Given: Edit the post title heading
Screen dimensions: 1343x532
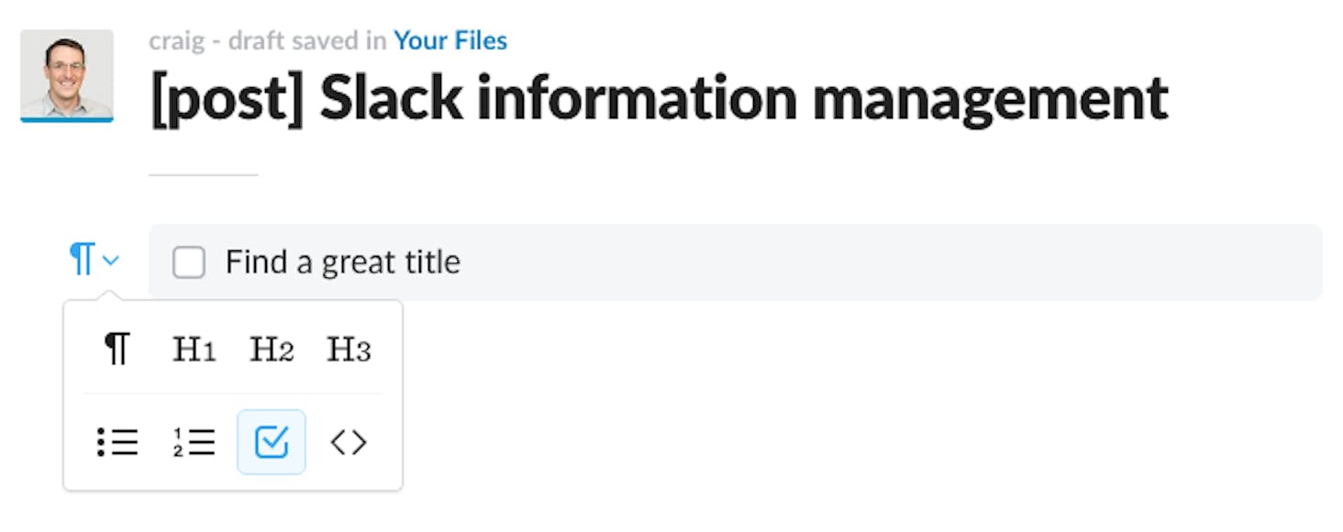Looking at the screenshot, I should (x=660, y=99).
